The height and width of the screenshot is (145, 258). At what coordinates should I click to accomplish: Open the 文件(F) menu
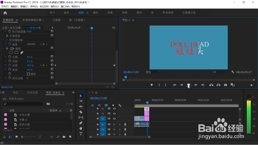pos(5,6)
